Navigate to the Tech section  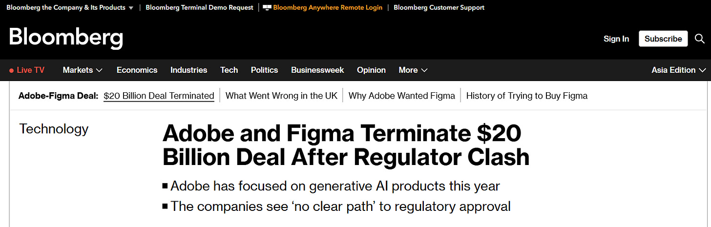229,70
